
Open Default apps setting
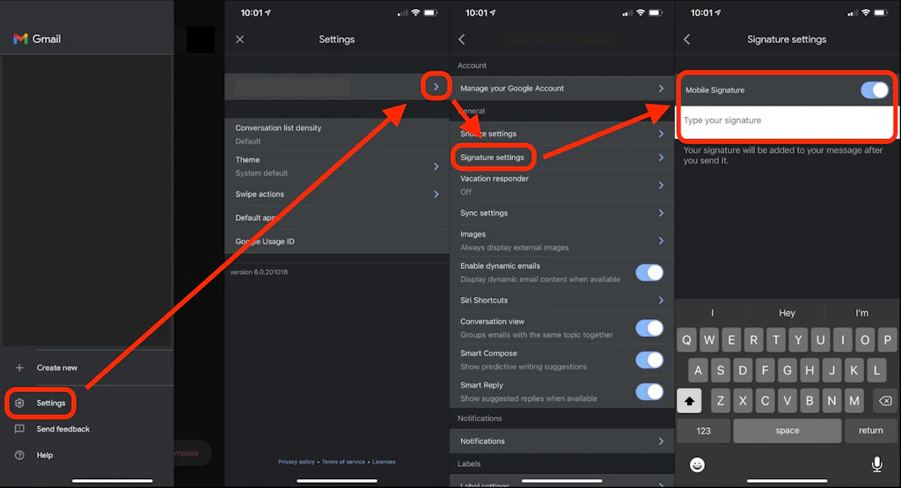337,217
